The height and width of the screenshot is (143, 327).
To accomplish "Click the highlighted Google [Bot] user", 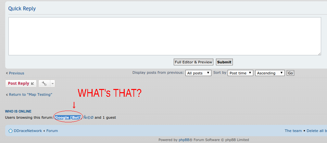I will [68, 118].
